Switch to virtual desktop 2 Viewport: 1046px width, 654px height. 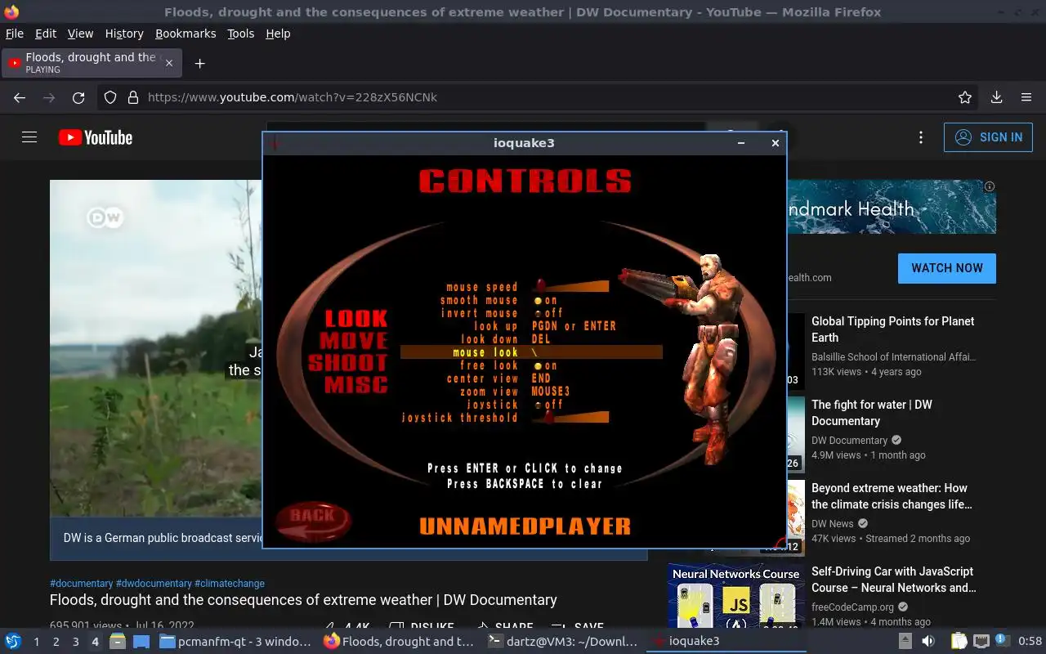click(56, 642)
